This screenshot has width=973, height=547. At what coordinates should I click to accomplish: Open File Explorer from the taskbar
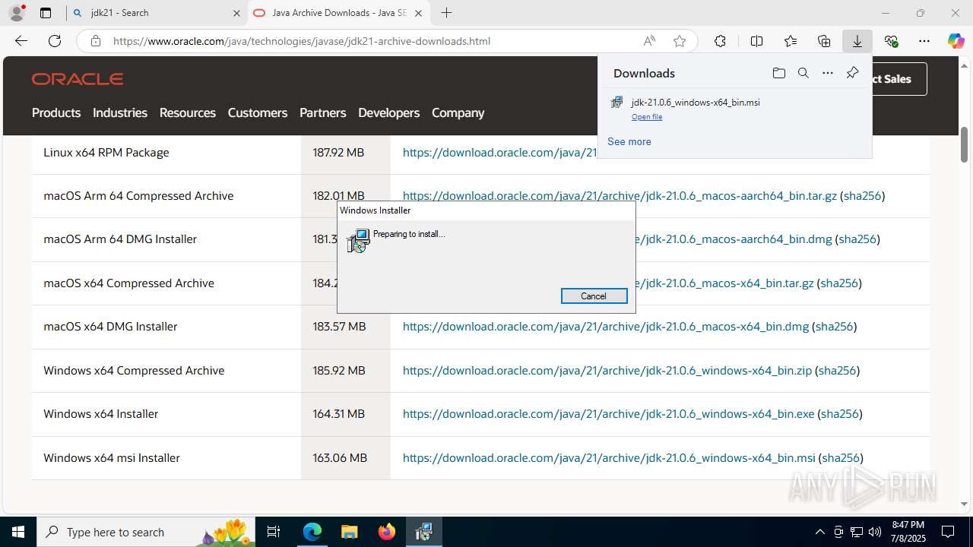(x=349, y=532)
